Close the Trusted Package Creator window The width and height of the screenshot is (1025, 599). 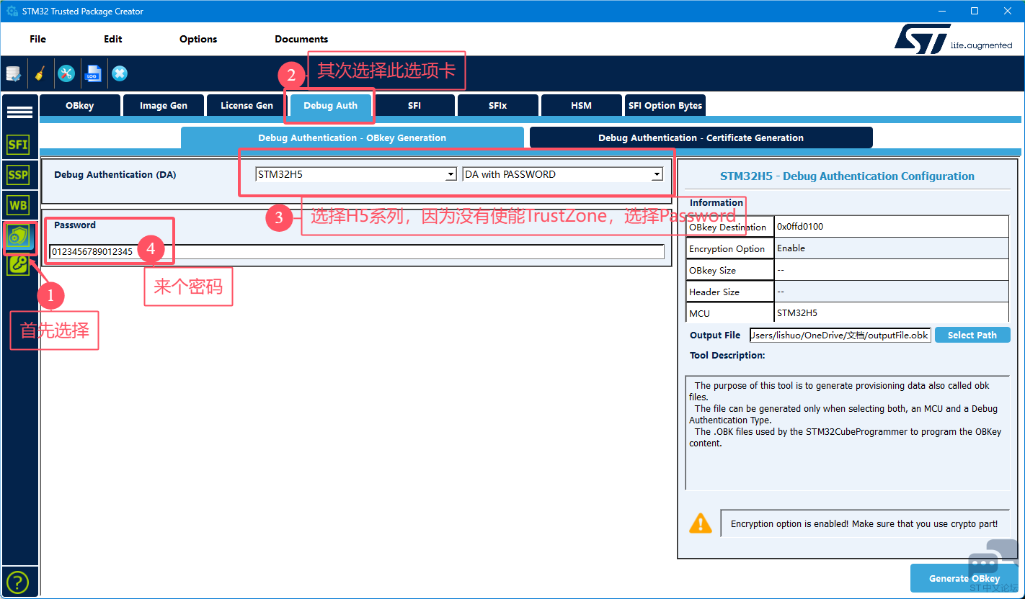(1007, 11)
